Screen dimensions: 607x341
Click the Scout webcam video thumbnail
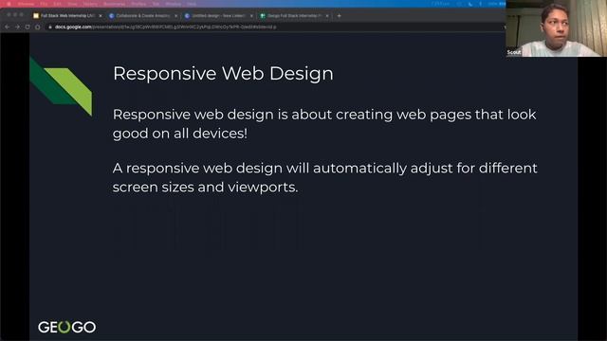point(557,28)
